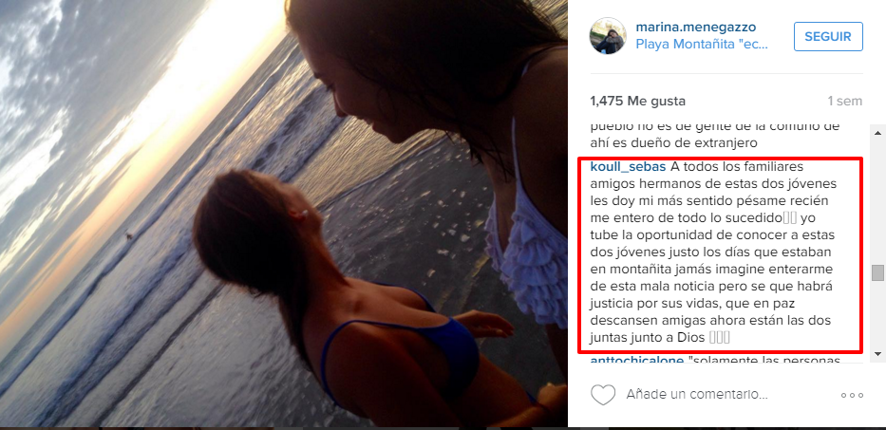Click the scrollbar up arrow in comments

point(877,133)
